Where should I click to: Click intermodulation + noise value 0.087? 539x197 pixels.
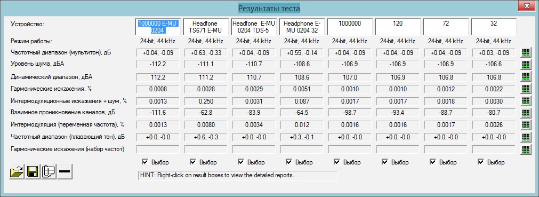point(302,101)
